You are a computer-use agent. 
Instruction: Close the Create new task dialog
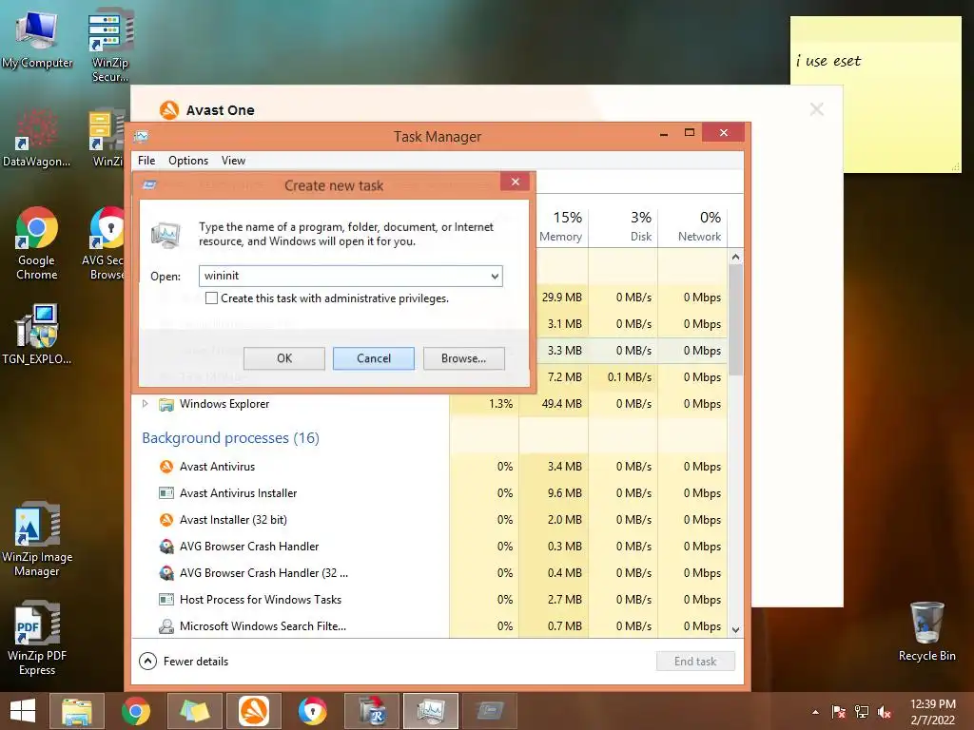pos(515,182)
